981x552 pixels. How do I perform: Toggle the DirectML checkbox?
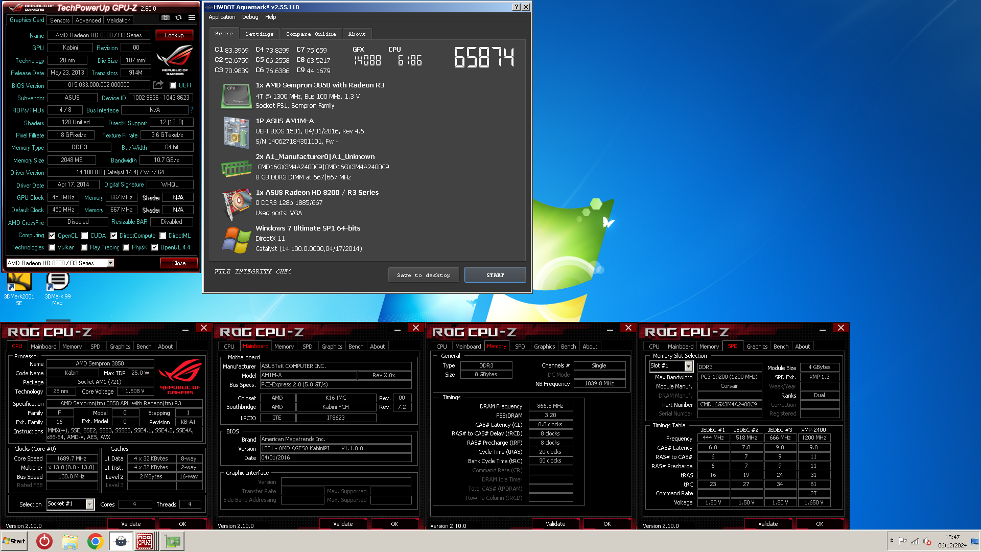click(163, 236)
